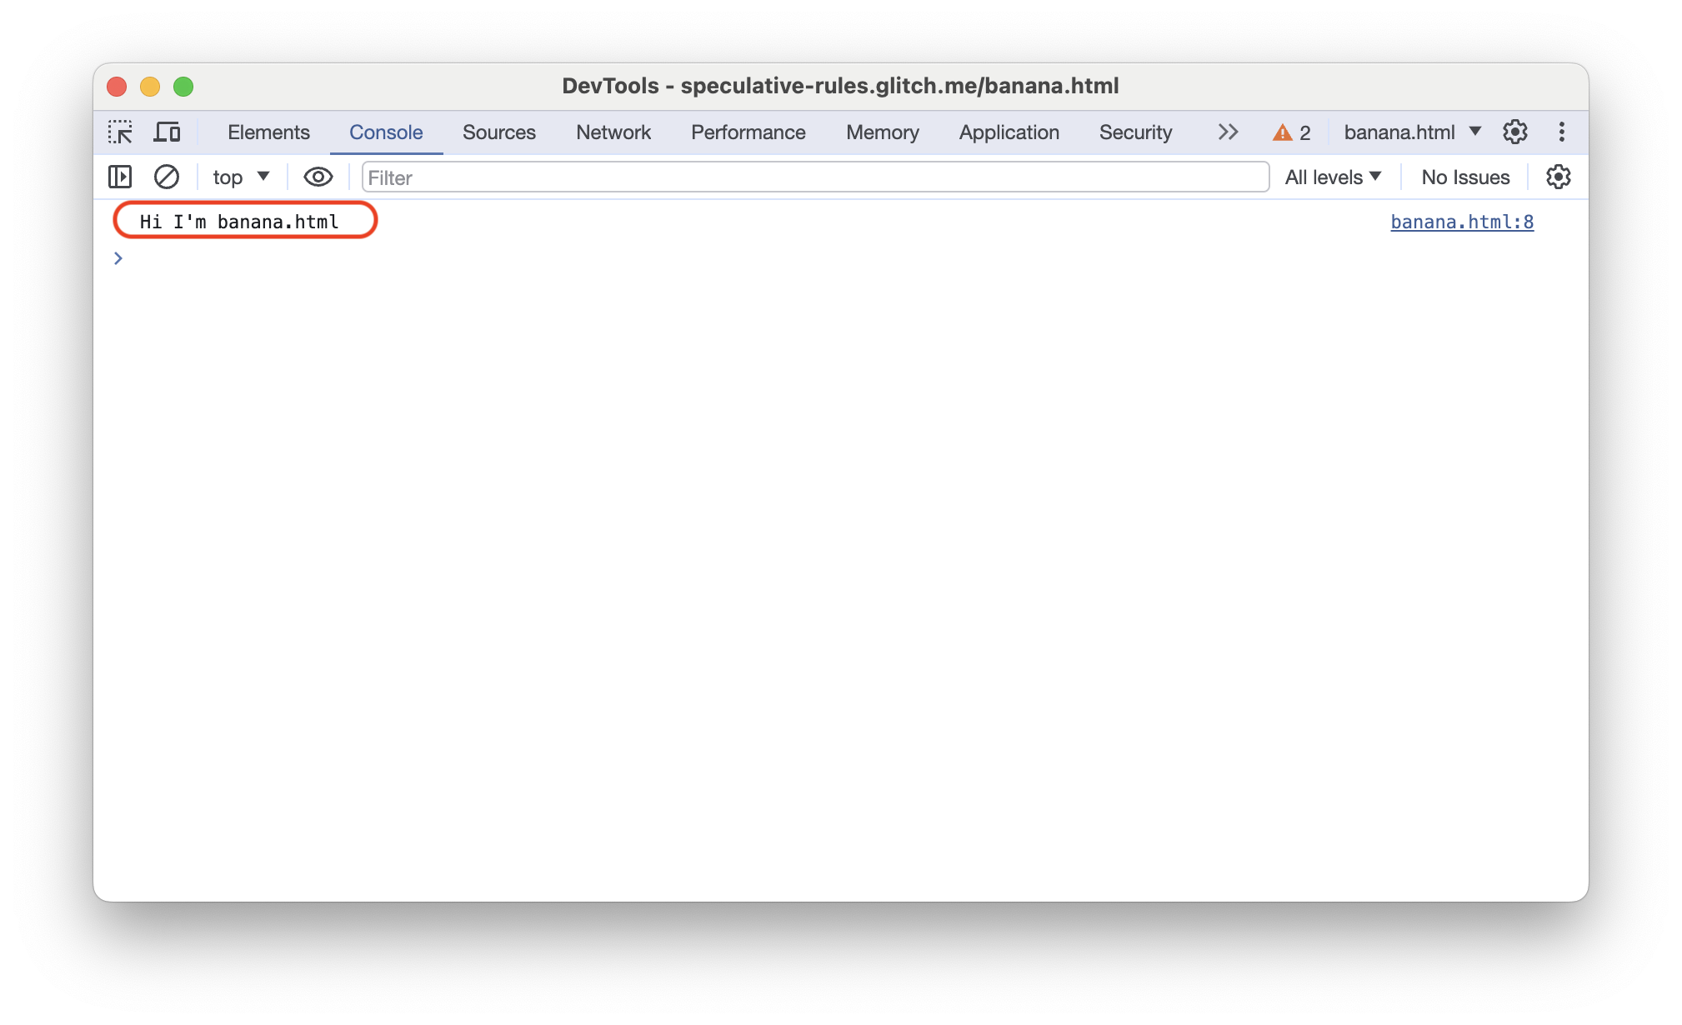The height and width of the screenshot is (1025, 1682).
Task: Click the warnings count badge
Action: (1293, 132)
